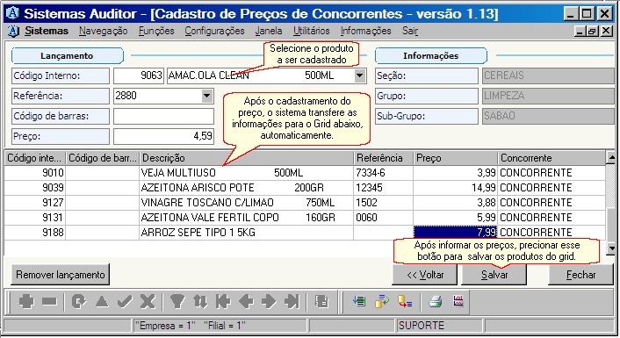
Task: Go to first record arrow icon
Action: (223, 302)
